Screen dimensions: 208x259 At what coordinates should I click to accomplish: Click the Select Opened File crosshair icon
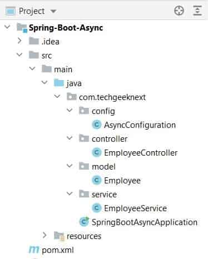(x=179, y=11)
